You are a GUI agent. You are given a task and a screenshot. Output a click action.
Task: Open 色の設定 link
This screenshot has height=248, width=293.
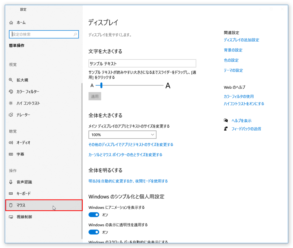(231, 60)
